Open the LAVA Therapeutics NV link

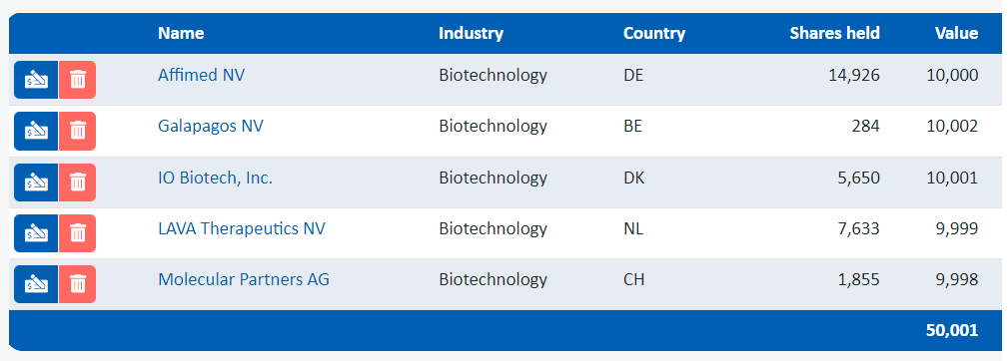click(242, 228)
